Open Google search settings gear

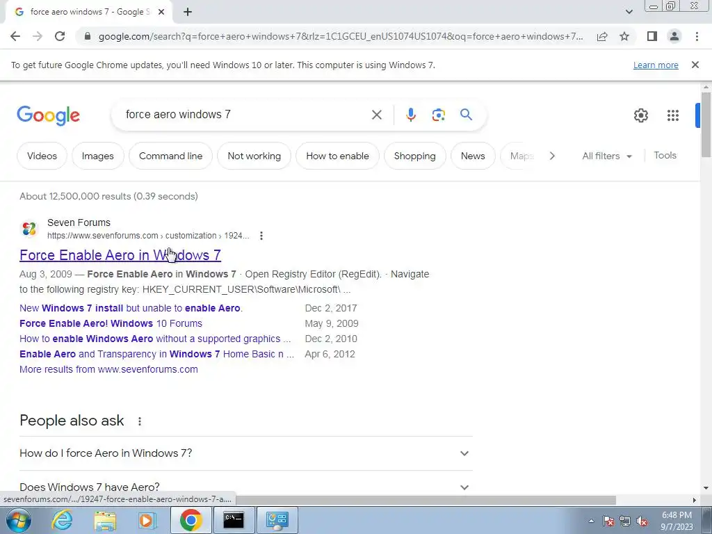pyautogui.click(x=640, y=115)
